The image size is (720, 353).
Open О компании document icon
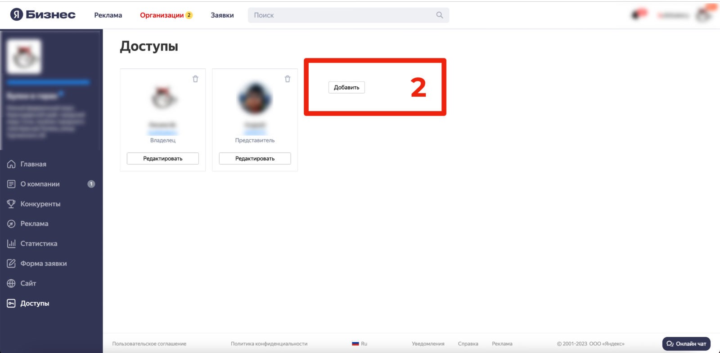click(11, 184)
